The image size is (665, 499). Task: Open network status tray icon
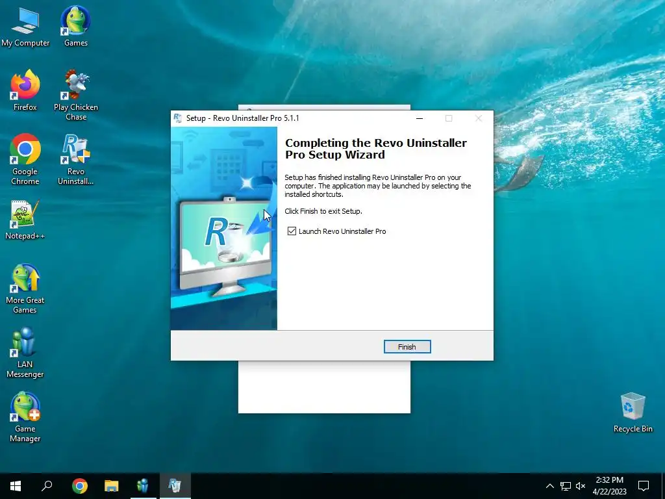(x=566, y=486)
